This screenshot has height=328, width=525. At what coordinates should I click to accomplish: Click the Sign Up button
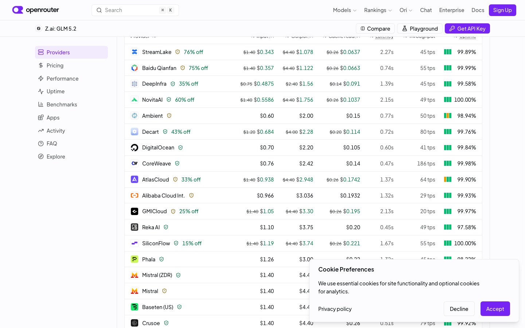(x=502, y=10)
